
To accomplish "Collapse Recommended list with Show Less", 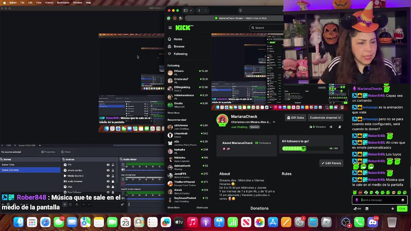I will [202, 208].
